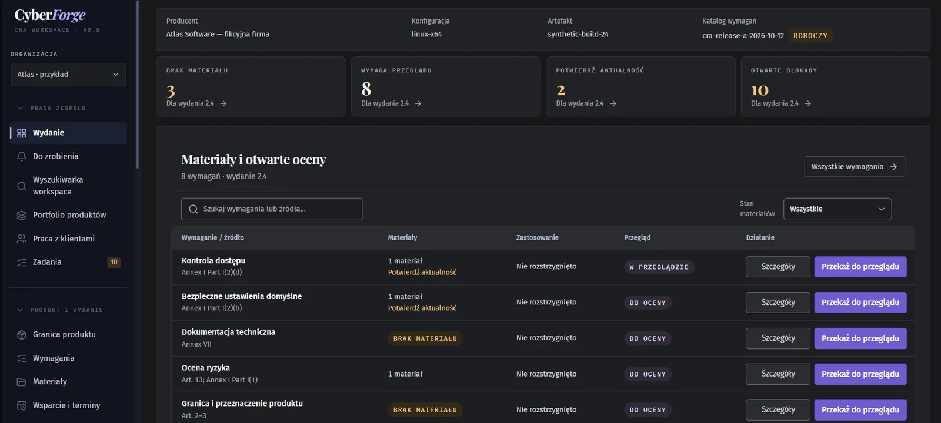
Task: Click the list icon beside Wymagania
Action: (x=22, y=358)
